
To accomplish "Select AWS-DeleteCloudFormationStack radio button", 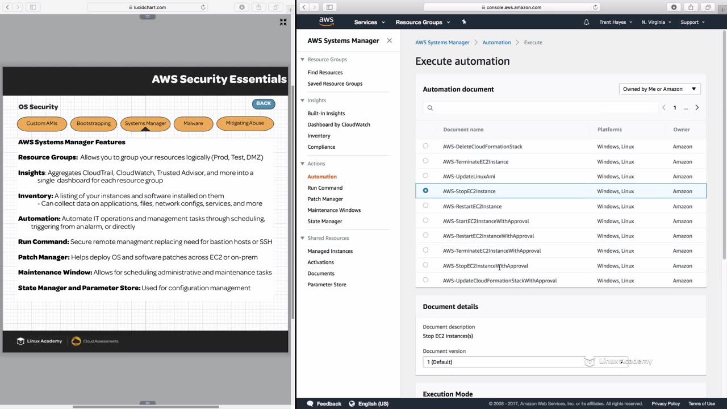I will (425, 146).
